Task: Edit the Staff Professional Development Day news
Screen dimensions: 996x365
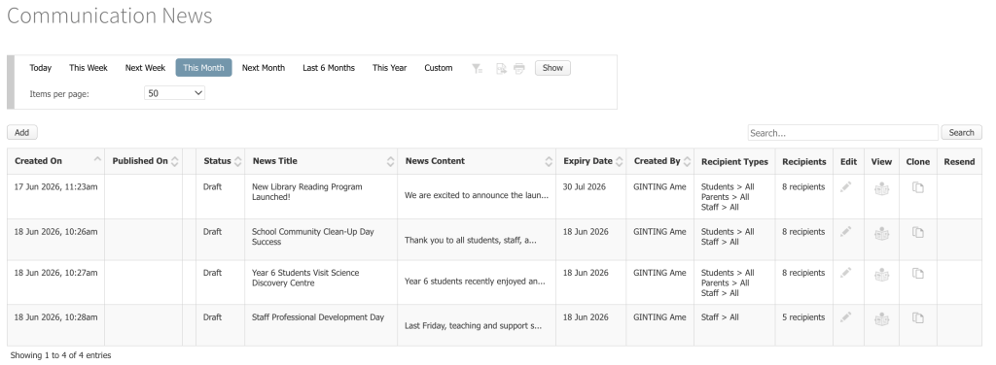Action: (x=845, y=317)
